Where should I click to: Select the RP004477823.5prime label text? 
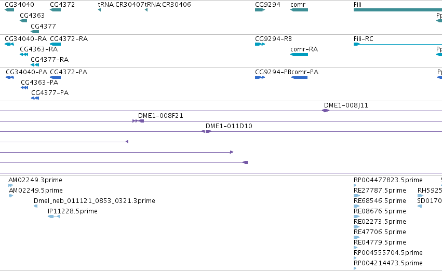(x=388, y=180)
